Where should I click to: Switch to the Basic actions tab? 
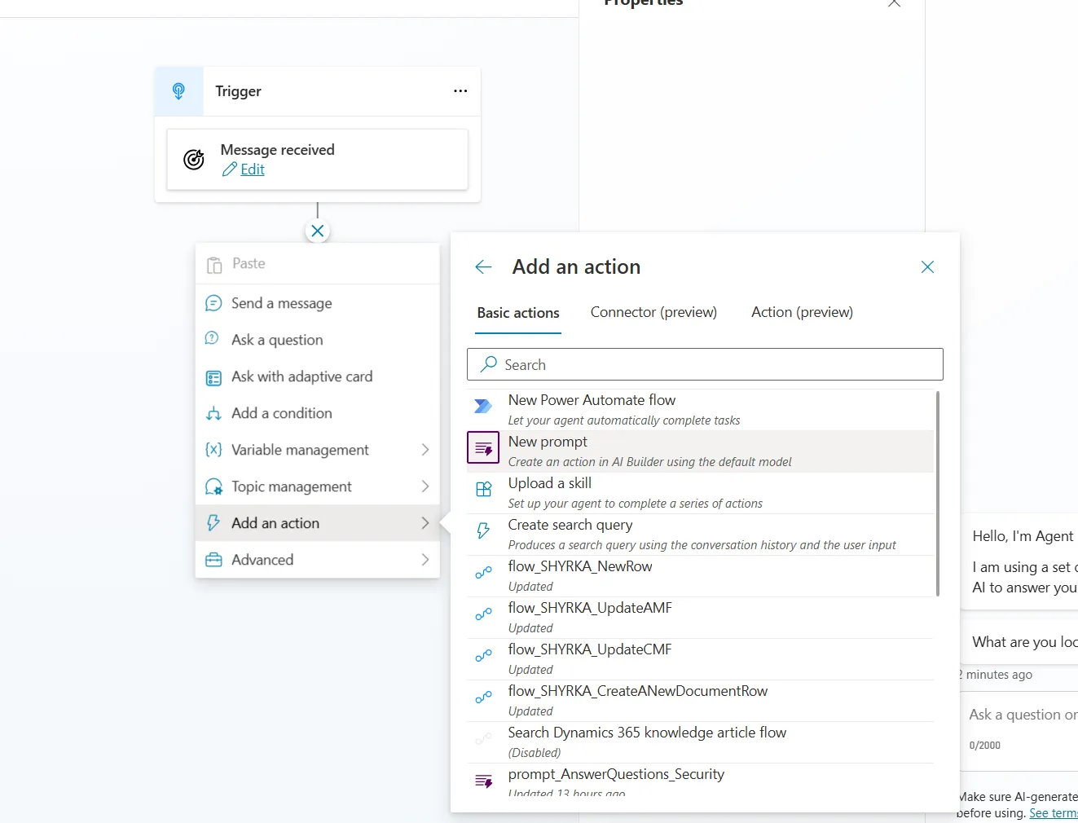tap(518, 313)
